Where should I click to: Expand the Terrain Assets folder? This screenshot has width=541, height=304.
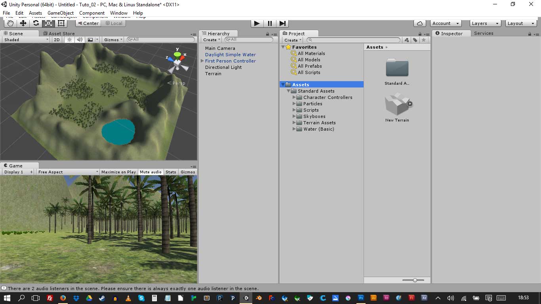[294, 123]
